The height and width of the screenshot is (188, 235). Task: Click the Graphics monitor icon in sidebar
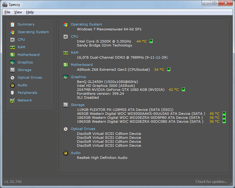click(12, 63)
